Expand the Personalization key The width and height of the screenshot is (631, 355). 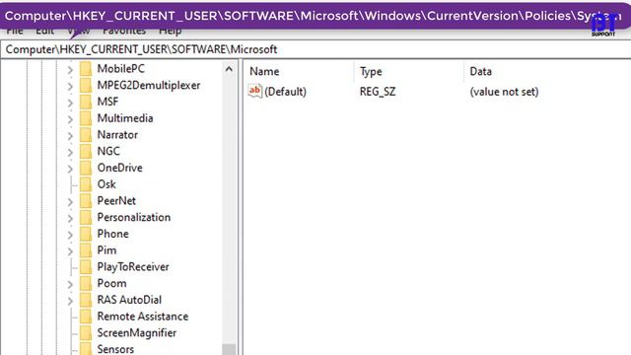pos(70,218)
